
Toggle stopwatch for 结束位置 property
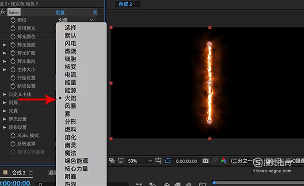(13, 86)
